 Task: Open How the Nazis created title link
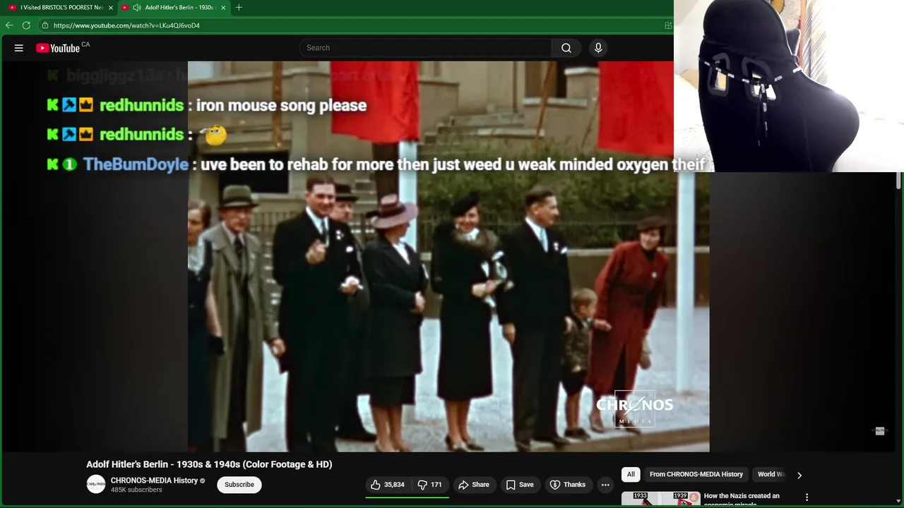coord(742,498)
